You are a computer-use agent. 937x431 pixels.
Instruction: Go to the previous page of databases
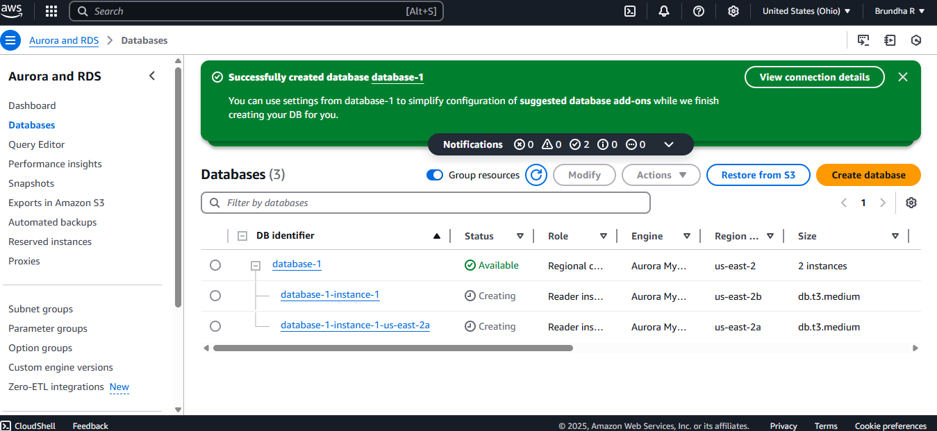point(844,203)
